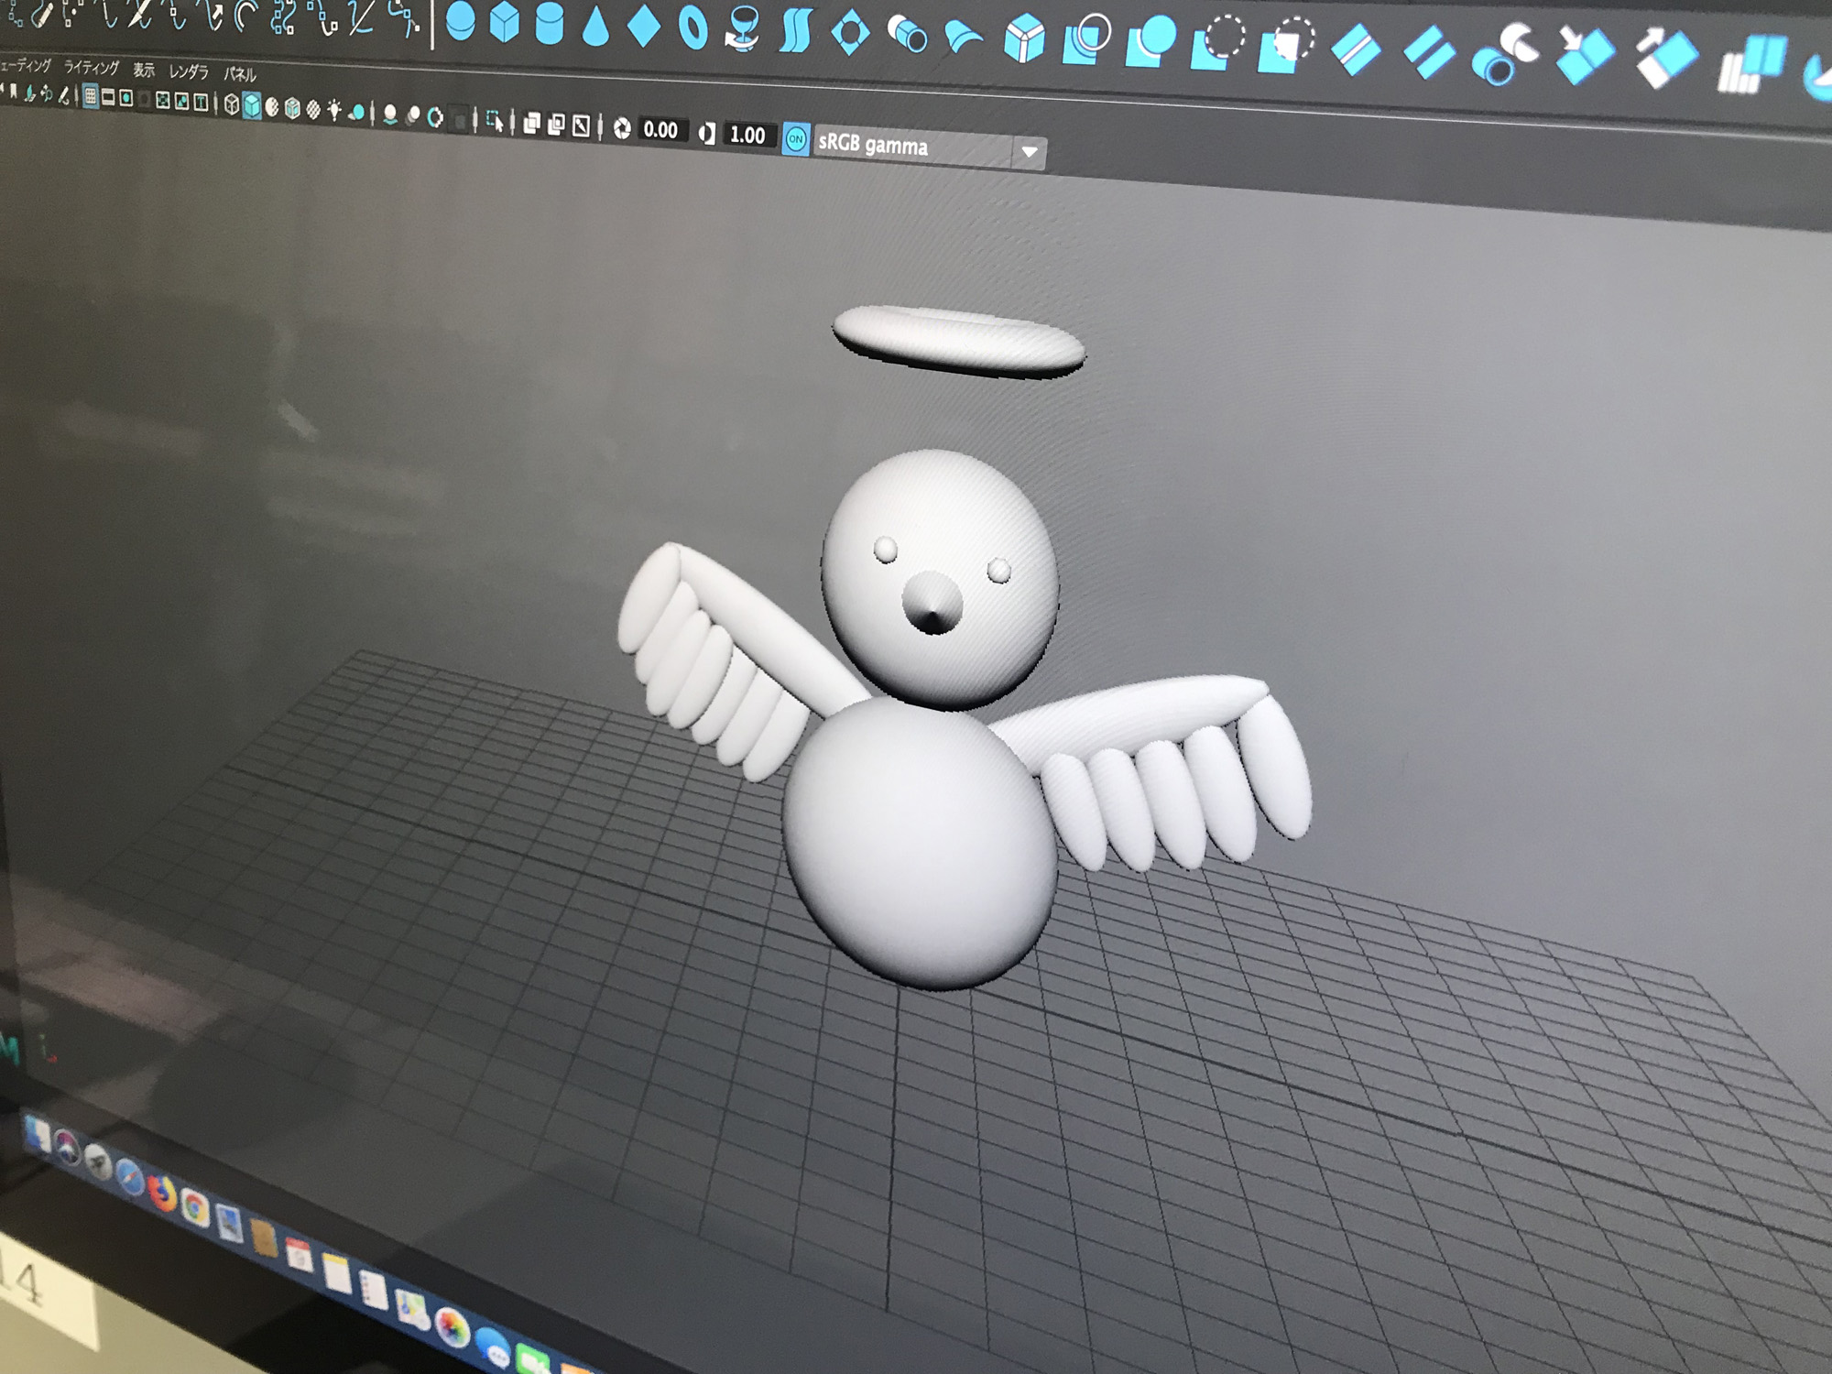The height and width of the screenshot is (1374, 1832).
Task: Toggle isolate select icon
Action: pos(495,120)
